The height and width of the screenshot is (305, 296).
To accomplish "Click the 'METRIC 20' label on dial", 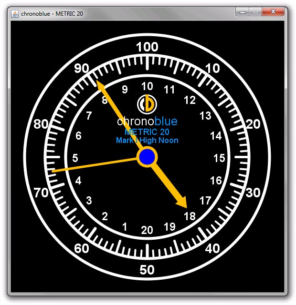I will point(147,132).
